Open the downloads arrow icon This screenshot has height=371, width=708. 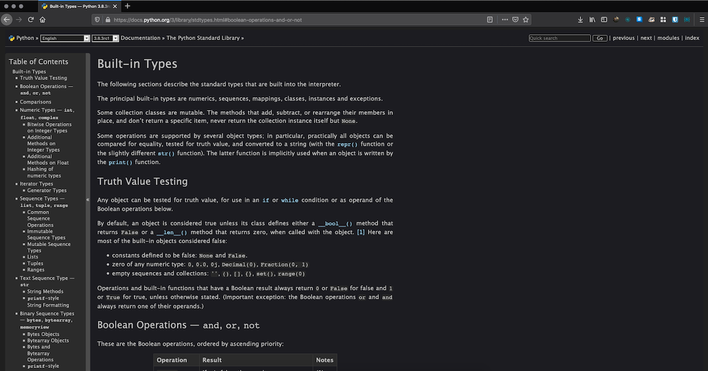point(581,19)
